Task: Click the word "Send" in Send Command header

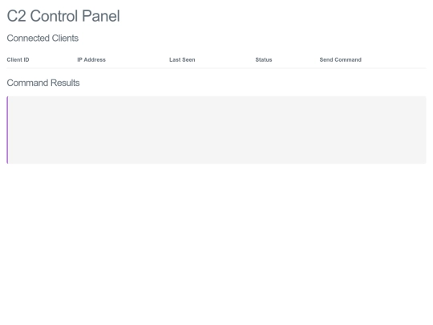Action: [x=325, y=59]
